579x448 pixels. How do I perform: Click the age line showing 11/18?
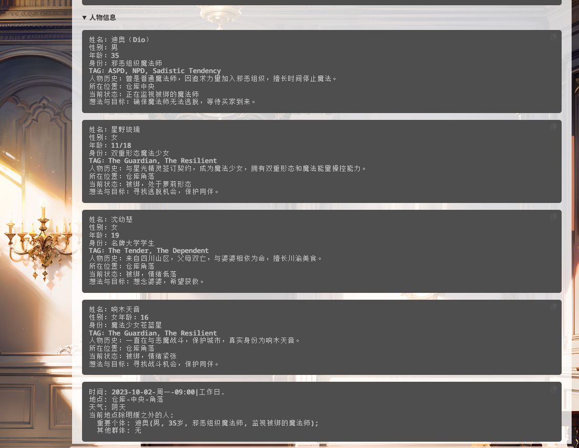pos(110,145)
